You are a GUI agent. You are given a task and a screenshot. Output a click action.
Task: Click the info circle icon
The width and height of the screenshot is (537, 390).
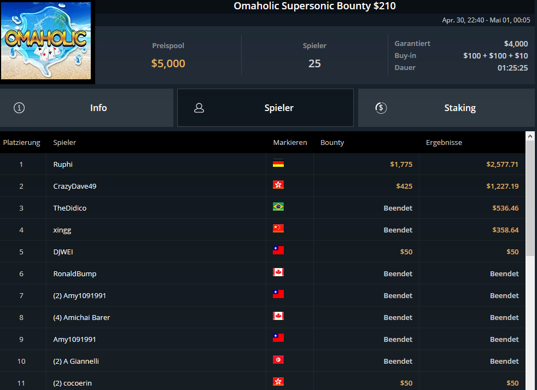pos(19,108)
